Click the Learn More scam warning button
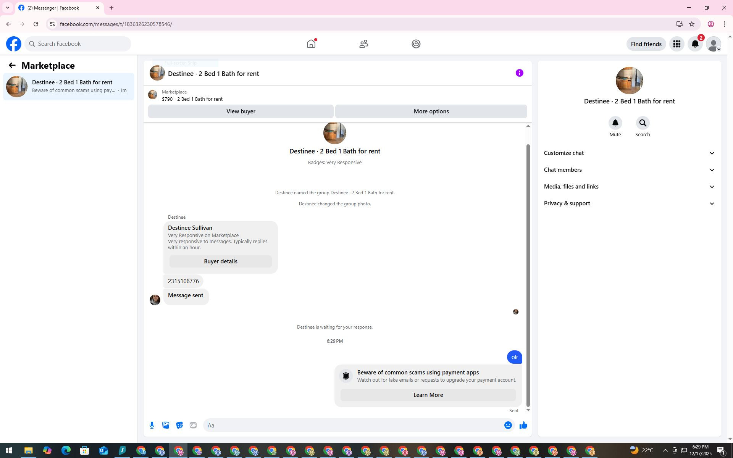Image resolution: width=733 pixels, height=458 pixels. coord(428,395)
